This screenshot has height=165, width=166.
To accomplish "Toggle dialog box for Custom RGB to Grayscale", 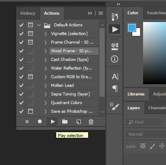I will (30, 77).
